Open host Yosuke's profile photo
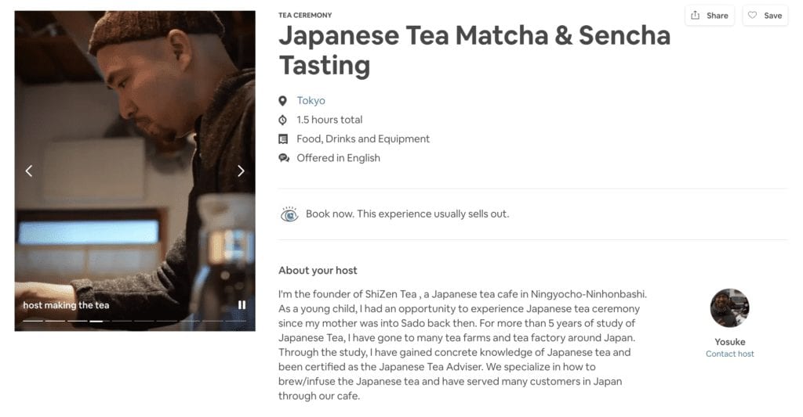Viewport: 803px width, 417px height. click(x=729, y=307)
